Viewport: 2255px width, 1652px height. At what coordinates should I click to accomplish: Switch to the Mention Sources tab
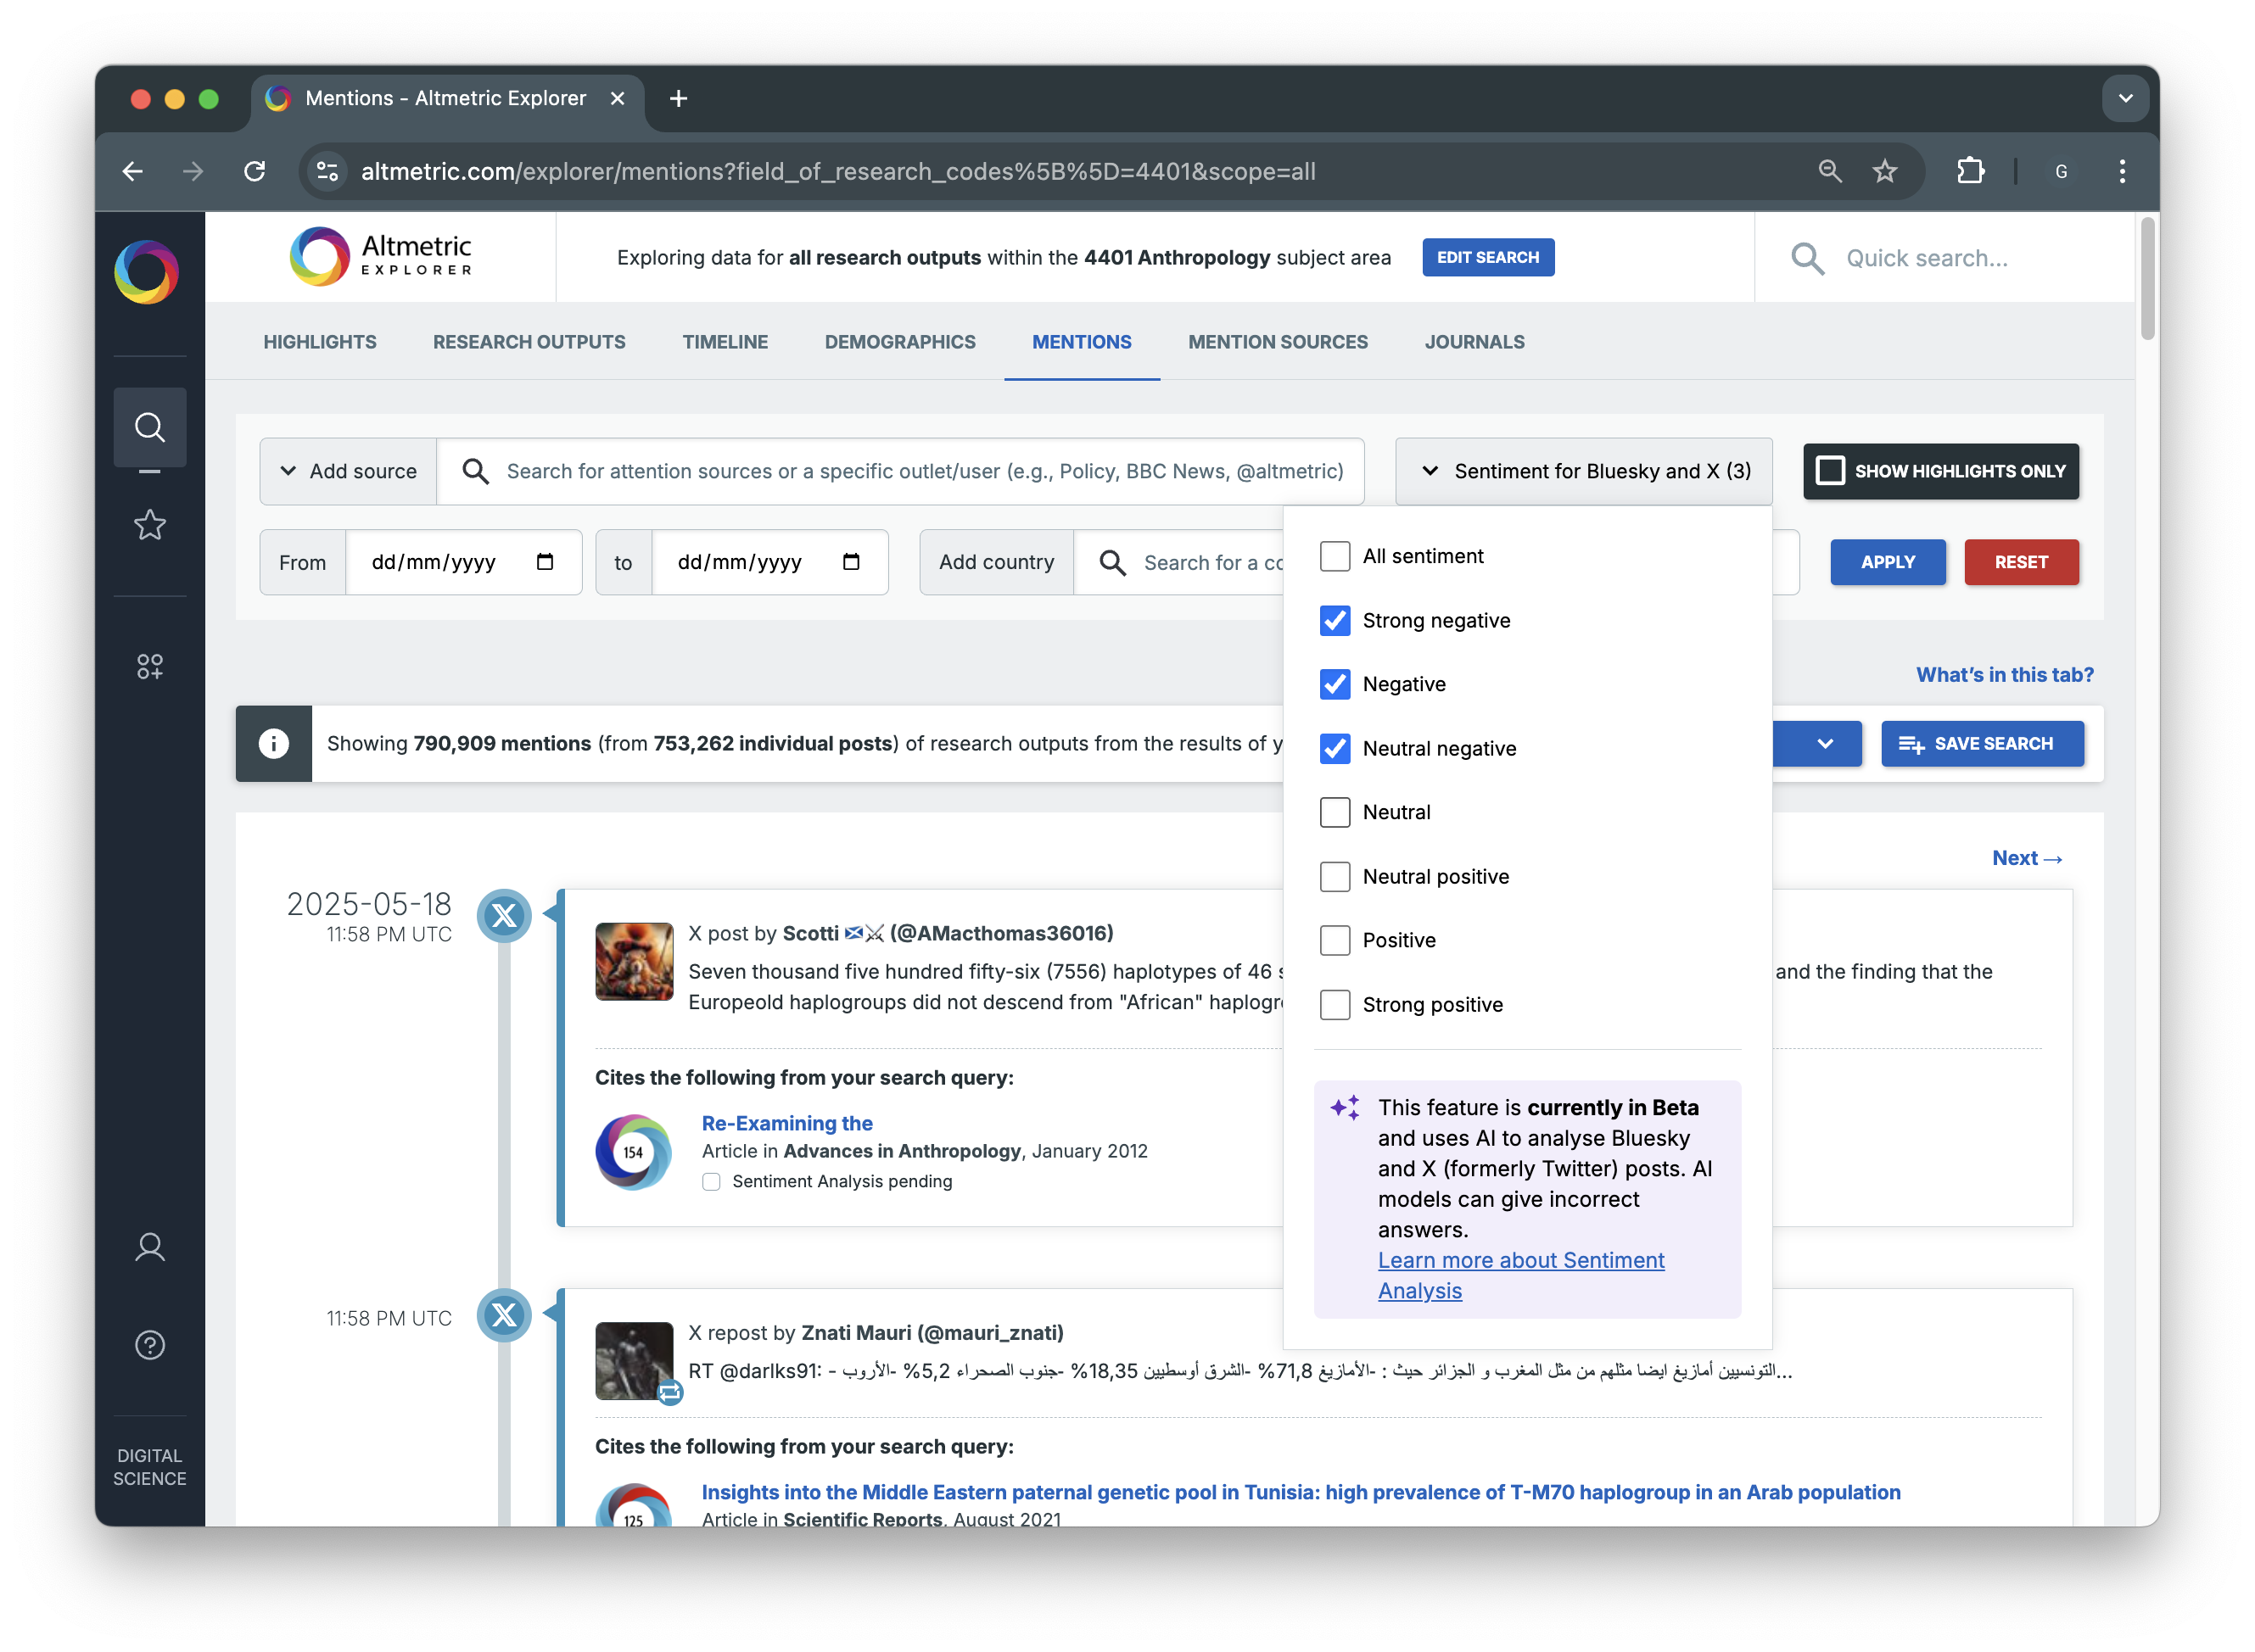click(x=1278, y=342)
